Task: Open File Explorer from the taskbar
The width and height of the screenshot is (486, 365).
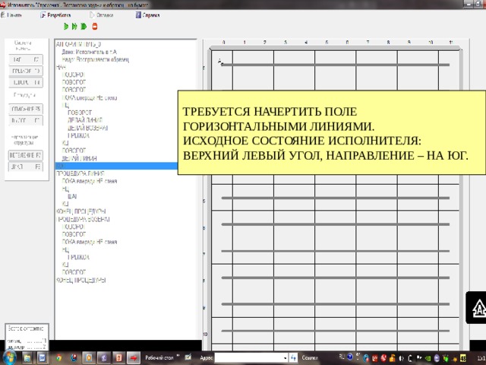Action: click(x=27, y=358)
